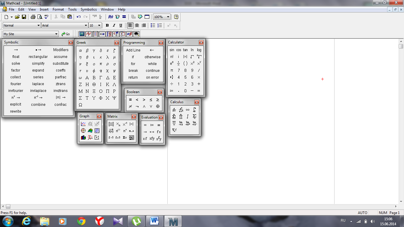Open the Insert Function f(x) dialog
Image resolution: width=404 pixels, height=227 pixels.
click(111, 17)
